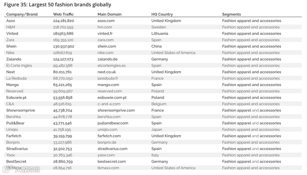Select the H&M brand row name
307x175 pixels.
coord(11,27)
